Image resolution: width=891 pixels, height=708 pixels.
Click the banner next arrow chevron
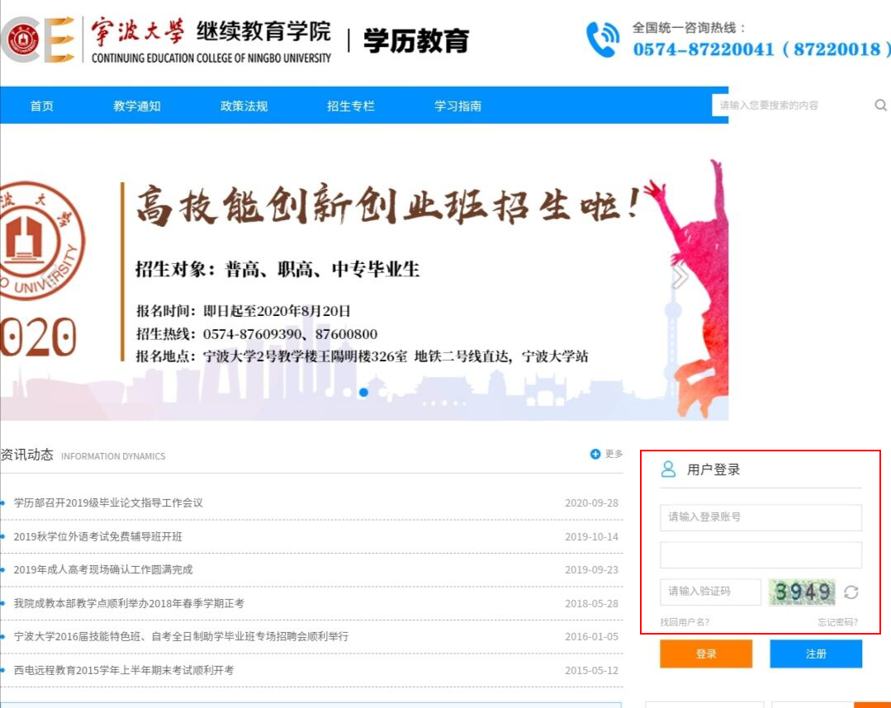pos(680,277)
